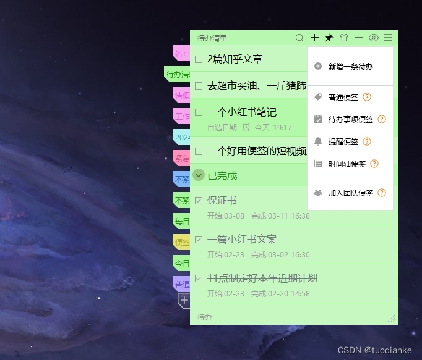Image resolution: width=422 pixels, height=360 pixels.
Task: Open help question mark for 普通便签
Action: point(367,97)
